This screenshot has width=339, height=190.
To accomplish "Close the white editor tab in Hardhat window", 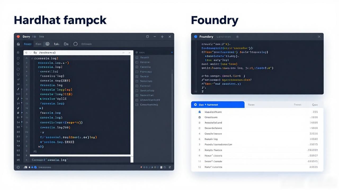I will coord(130,53).
